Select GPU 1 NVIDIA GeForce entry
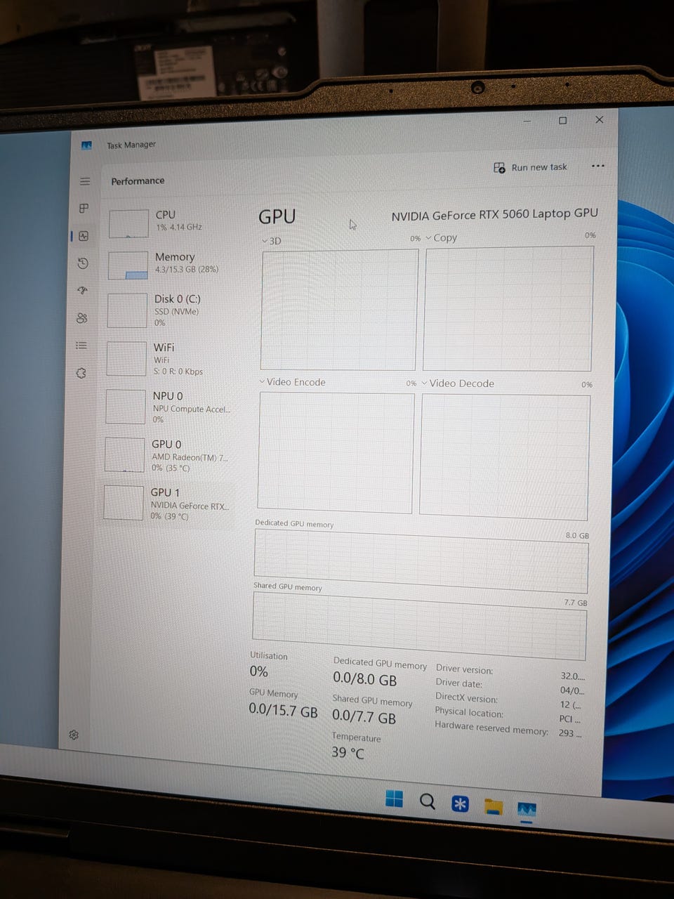Image resolution: width=674 pixels, height=899 pixels. (166, 504)
